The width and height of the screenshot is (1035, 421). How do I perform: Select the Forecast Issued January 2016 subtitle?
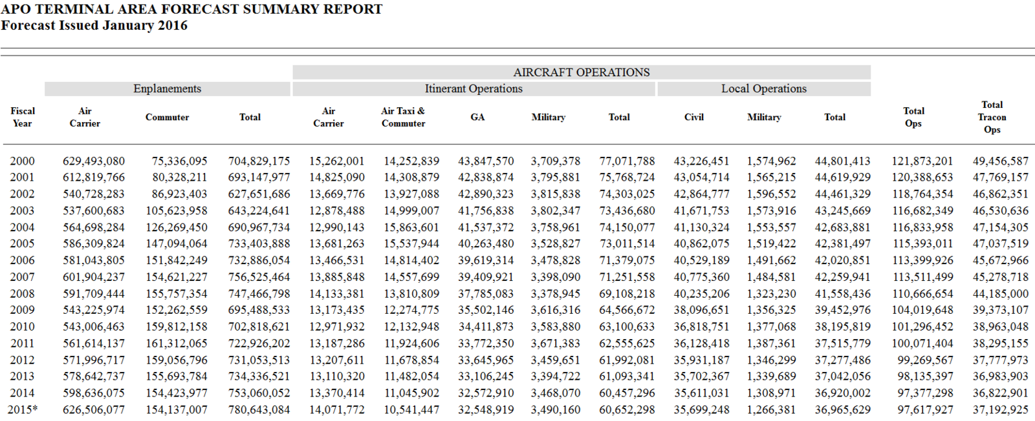click(94, 26)
